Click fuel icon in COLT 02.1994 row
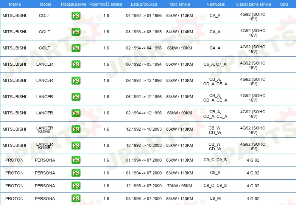296x205 pixels. click(x=76, y=48)
